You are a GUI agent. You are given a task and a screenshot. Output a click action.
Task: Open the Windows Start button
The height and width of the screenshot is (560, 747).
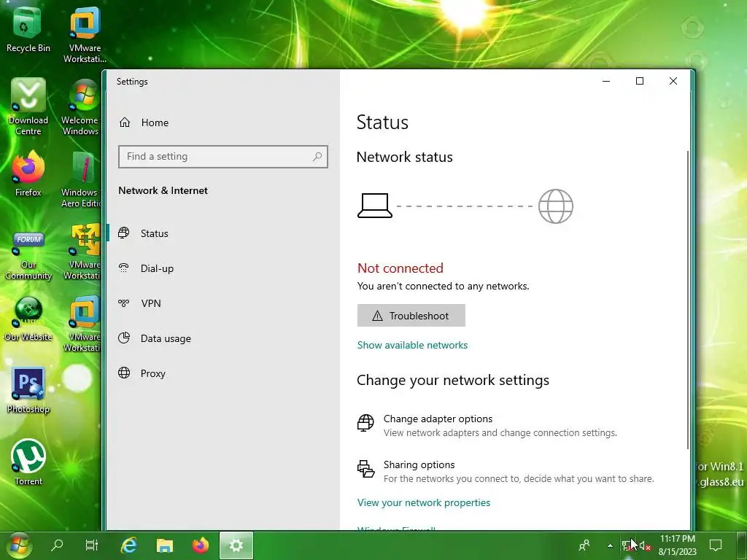19,545
